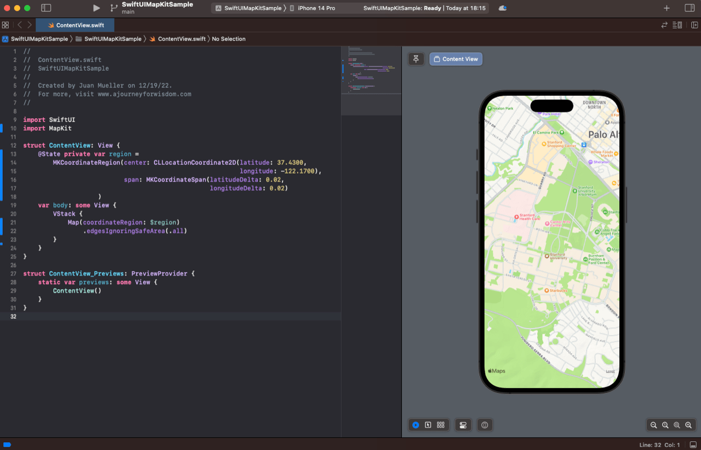Go forward in editor history
This screenshot has height=450, width=701.
[30, 25]
